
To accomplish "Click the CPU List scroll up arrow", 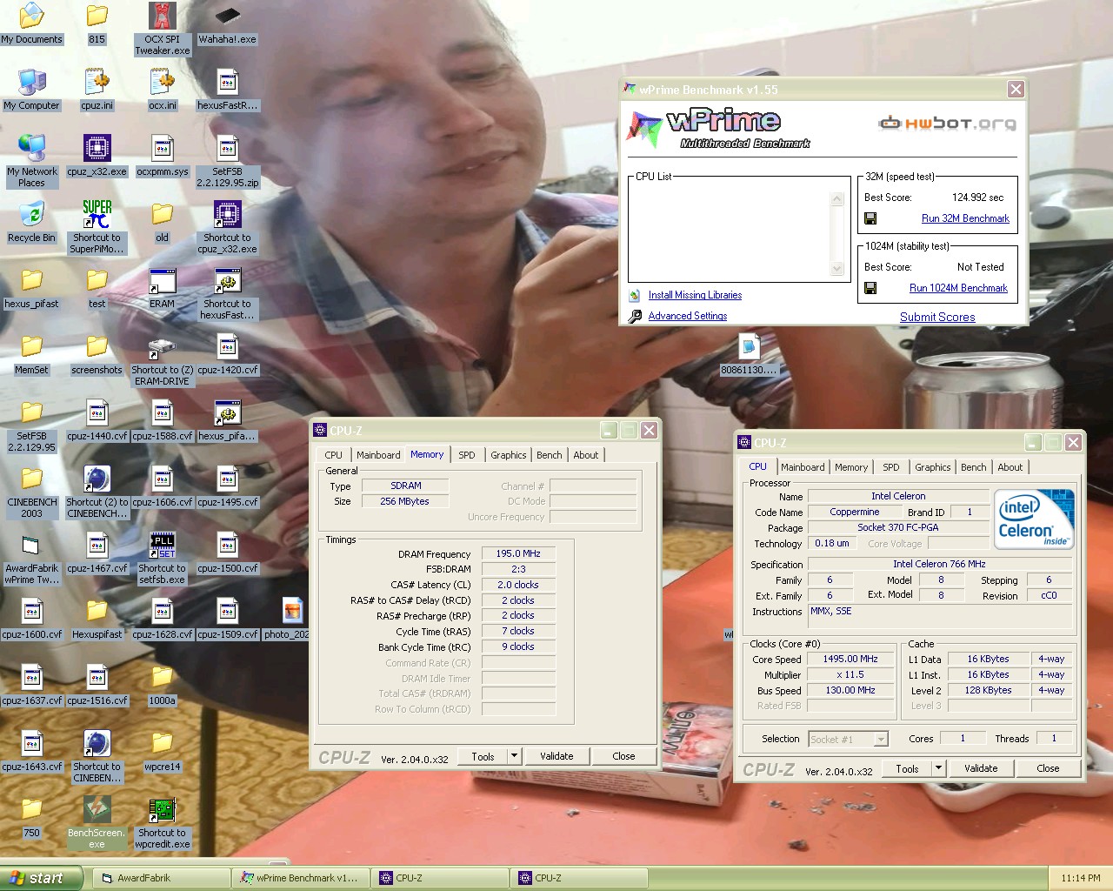I will (x=837, y=199).
